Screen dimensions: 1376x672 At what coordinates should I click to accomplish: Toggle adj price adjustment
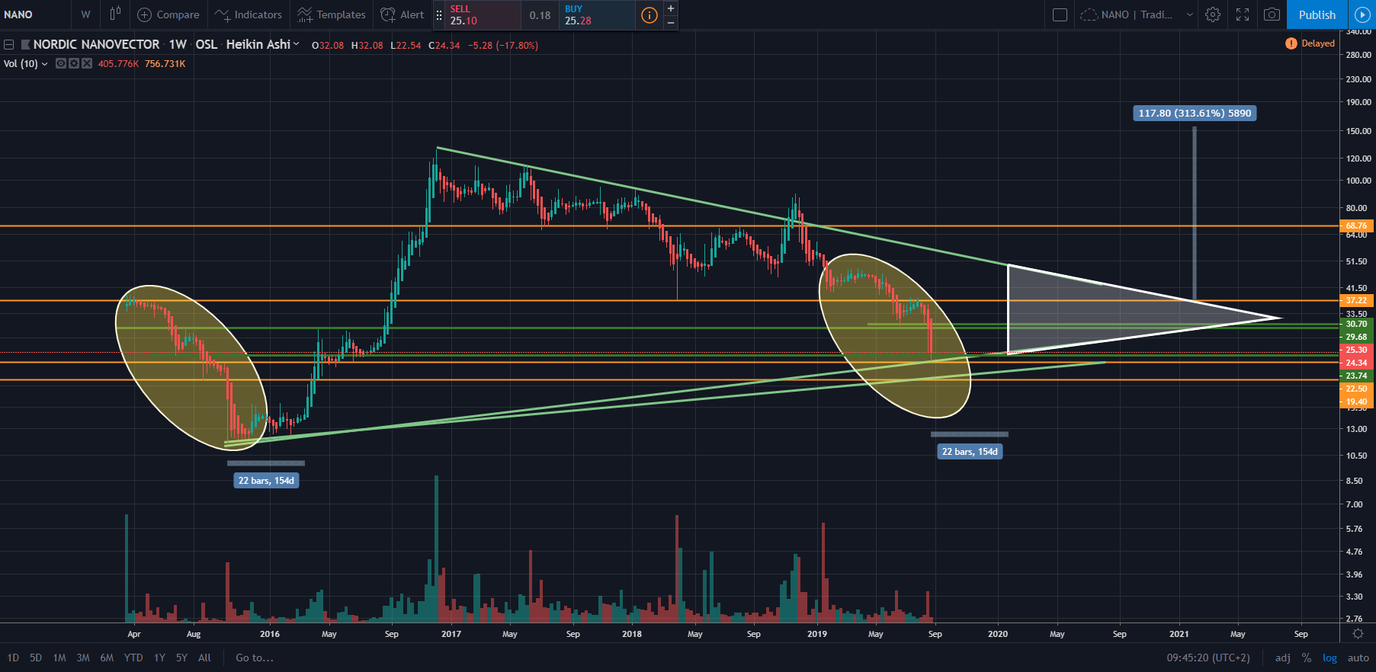(1283, 658)
